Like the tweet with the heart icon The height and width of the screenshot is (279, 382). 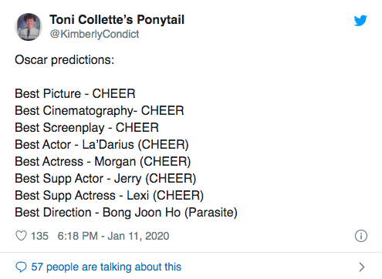coord(21,236)
